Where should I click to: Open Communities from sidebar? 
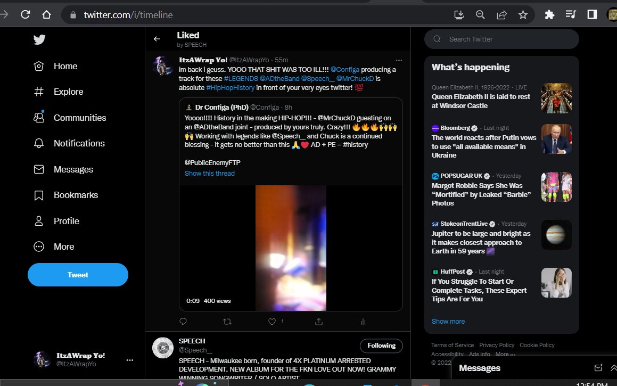pyautogui.click(x=70, y=118)
